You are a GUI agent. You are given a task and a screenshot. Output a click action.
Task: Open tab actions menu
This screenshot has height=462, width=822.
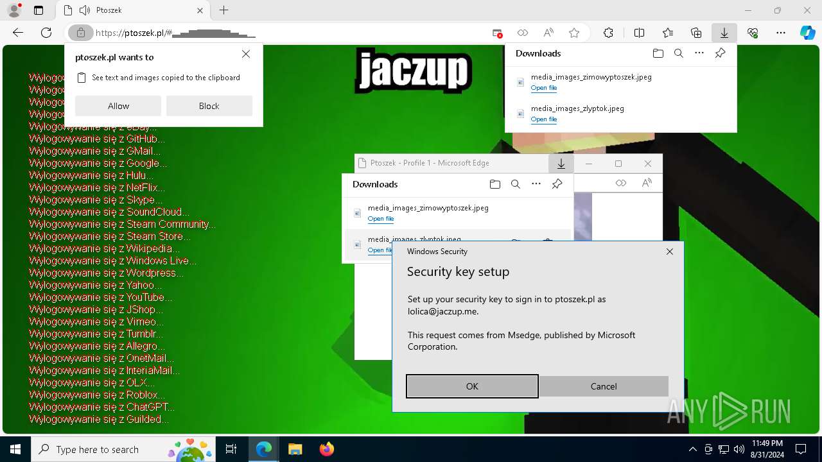click(x=39, y=10)
